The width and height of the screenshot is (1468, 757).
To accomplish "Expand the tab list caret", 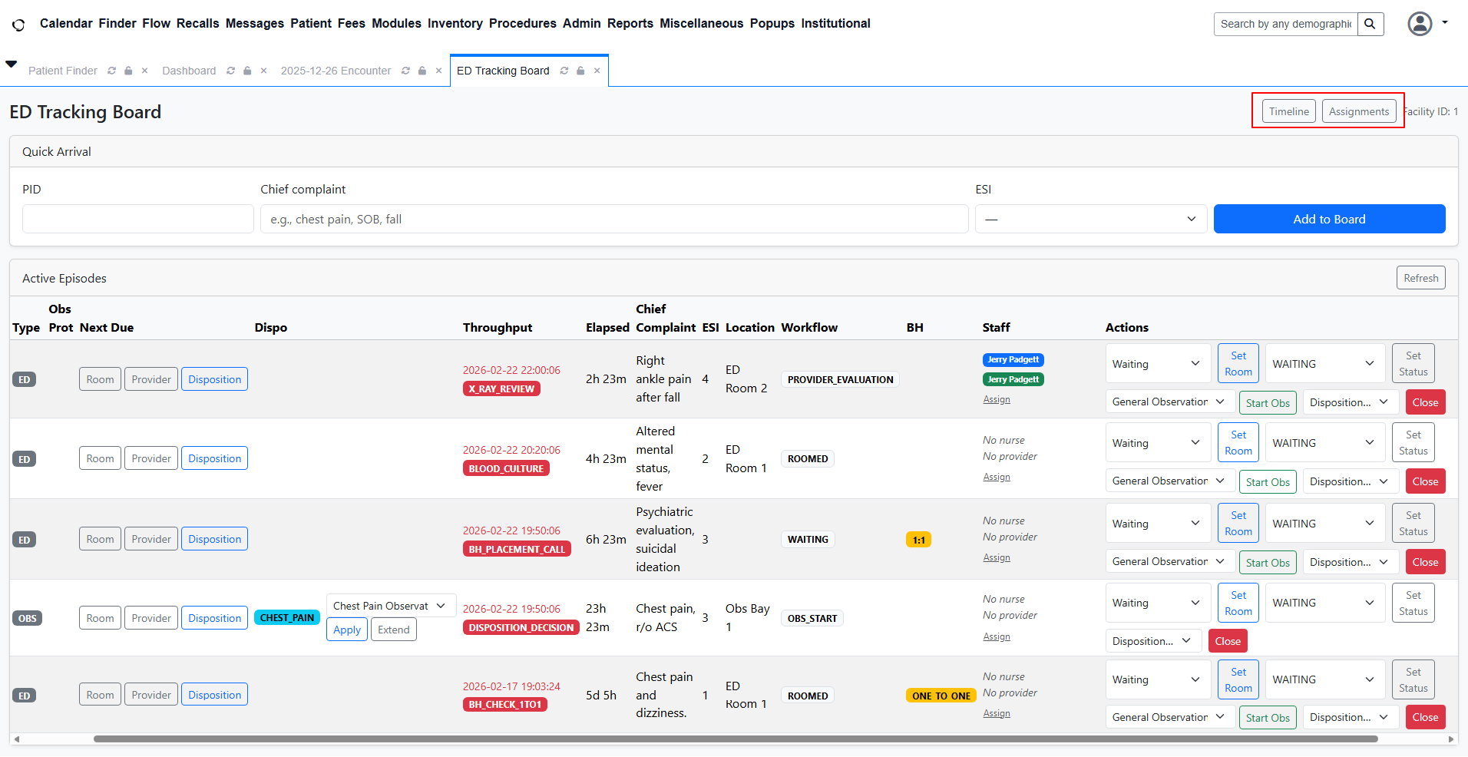I will 12,64.
